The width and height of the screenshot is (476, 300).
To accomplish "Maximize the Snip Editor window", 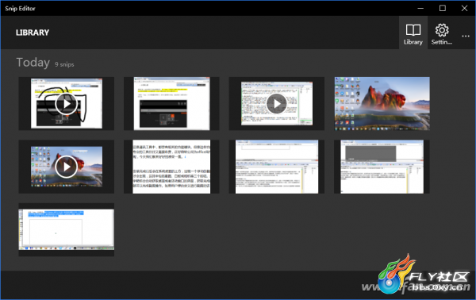I will (x=443, y=8).
